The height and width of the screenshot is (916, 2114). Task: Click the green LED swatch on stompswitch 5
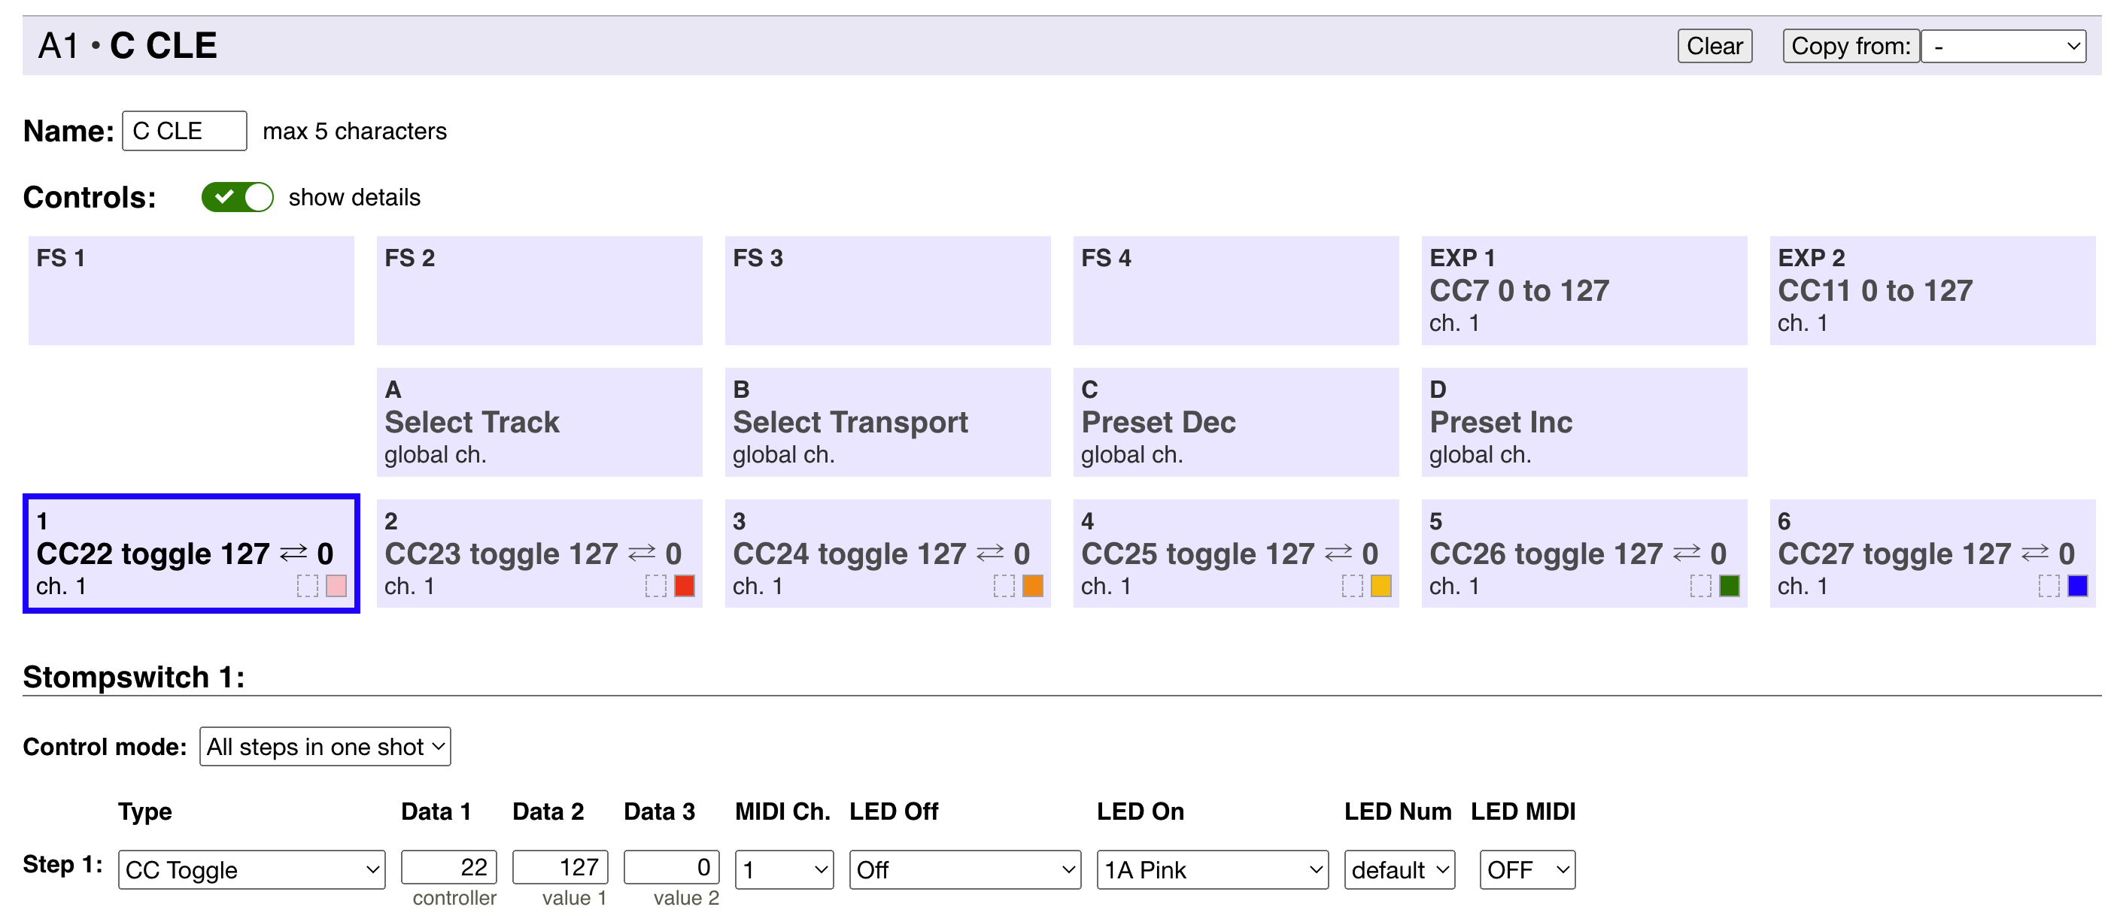[1729, 586]
